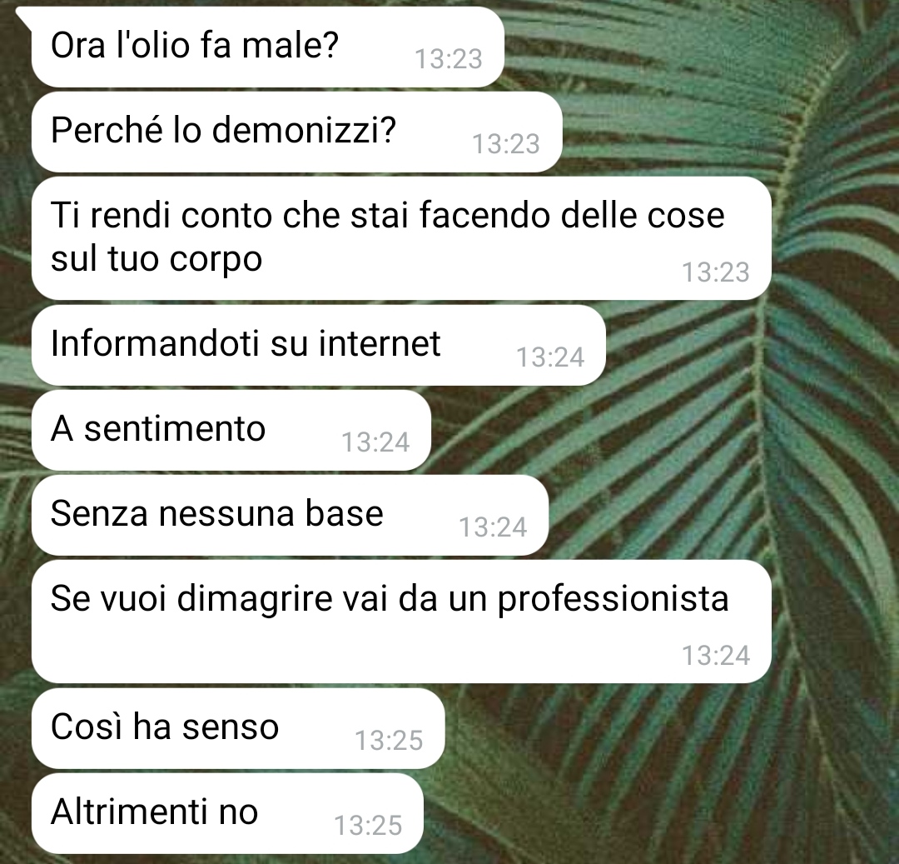Click the timestamp beside 'Senza nessuna base'
This screenshot has width=899, height=864.
(x=493, y=527)
